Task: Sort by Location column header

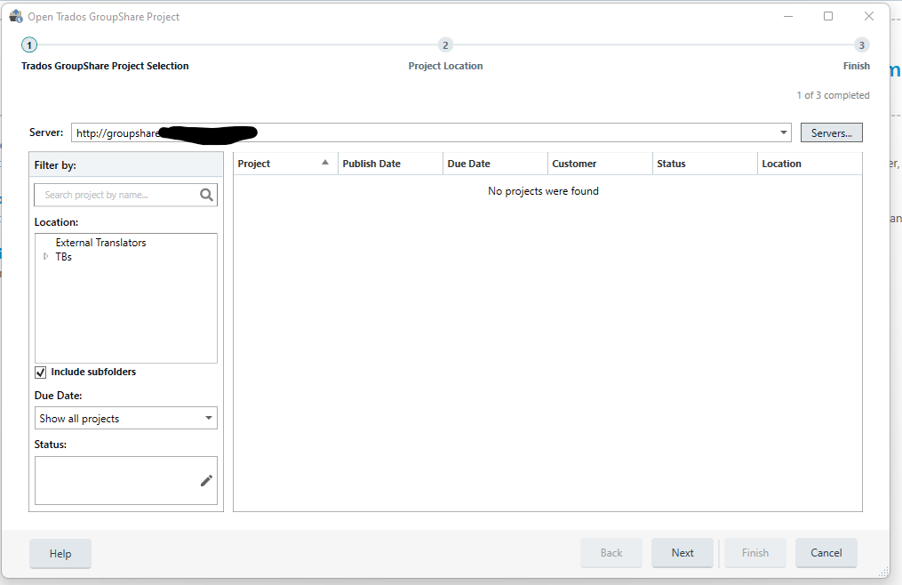Action: [810, 164]
